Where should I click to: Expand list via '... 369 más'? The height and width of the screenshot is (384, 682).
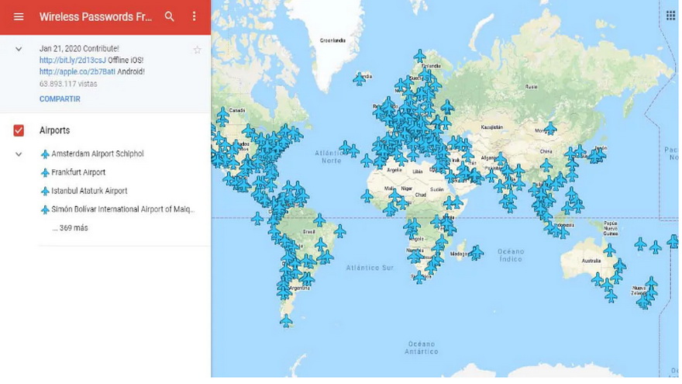click(x=70, y=229)
